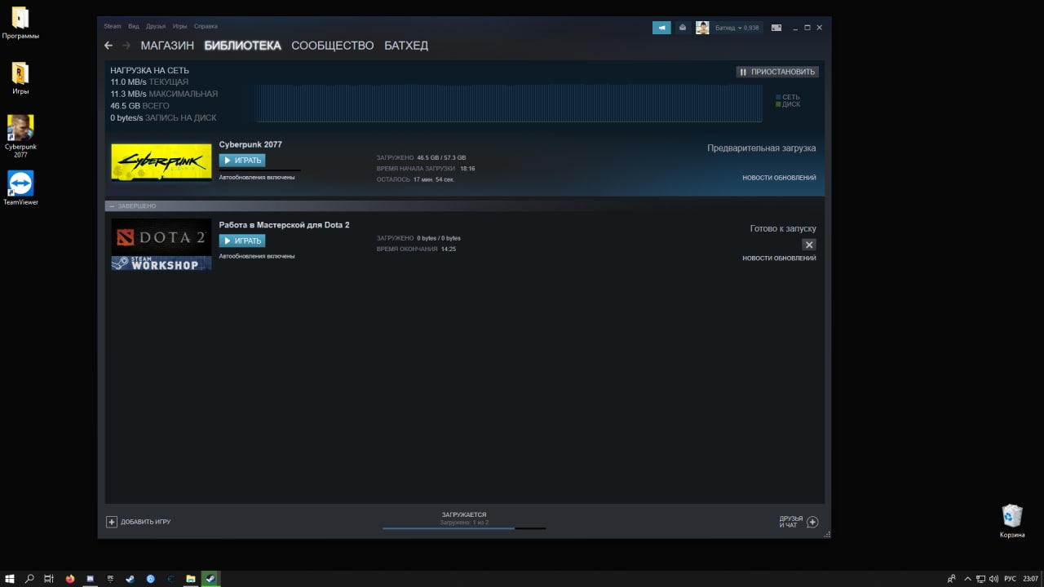Click the 23:07 taskbar clock
The image size is (1044, 587).
[x=1031, y=579]
